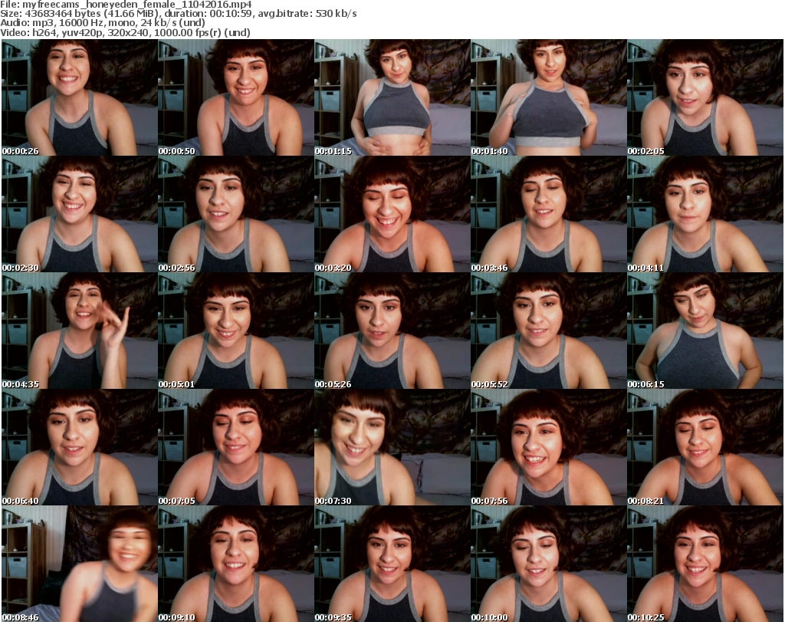Click the thumbnail marked 00:01:15
The height and width of the screenshot is (622, 785).
392,97
